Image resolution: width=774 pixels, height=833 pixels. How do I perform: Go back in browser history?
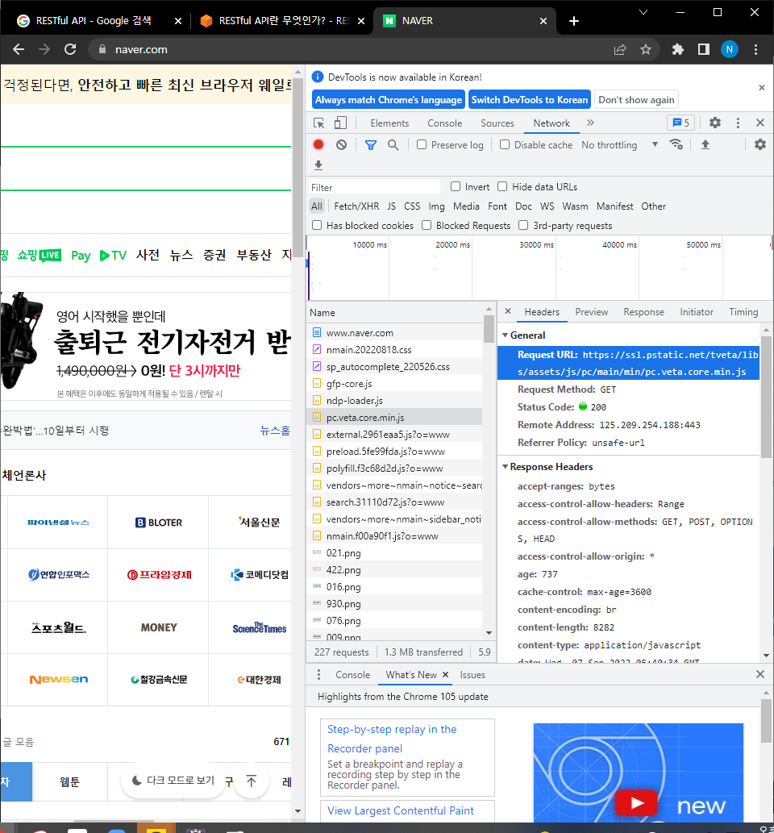(x=19, y=49)
